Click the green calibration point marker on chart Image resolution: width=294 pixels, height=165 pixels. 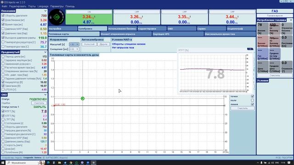[x=83, y=99]
